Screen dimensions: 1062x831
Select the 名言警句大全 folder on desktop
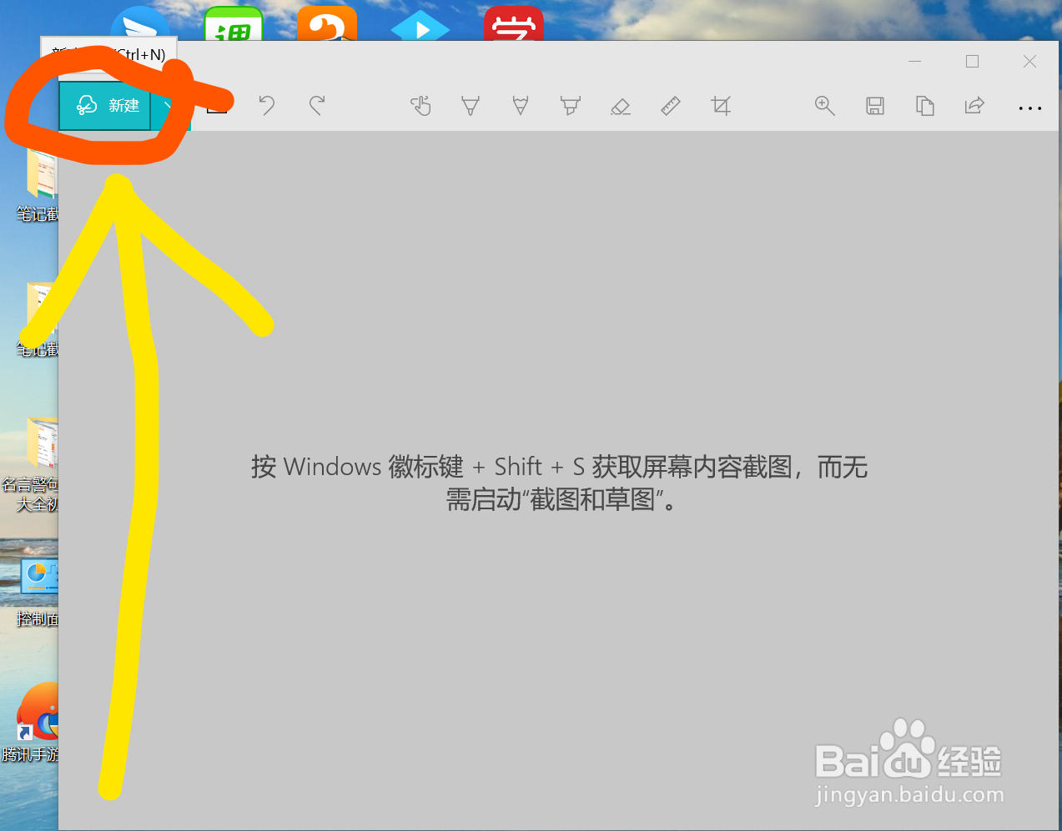tap(30, 465)
